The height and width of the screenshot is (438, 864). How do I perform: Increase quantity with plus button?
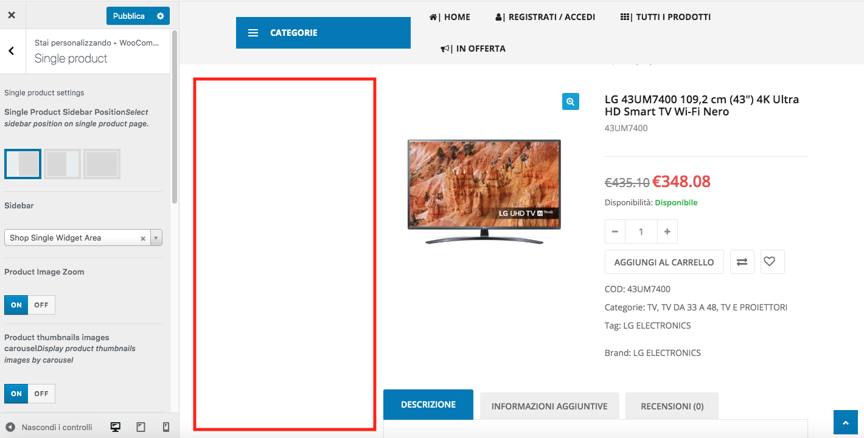[x=667, y=231]
